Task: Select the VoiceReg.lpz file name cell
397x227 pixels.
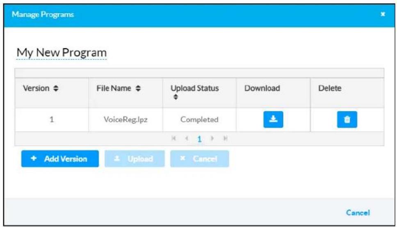Action: pos(125,120)
